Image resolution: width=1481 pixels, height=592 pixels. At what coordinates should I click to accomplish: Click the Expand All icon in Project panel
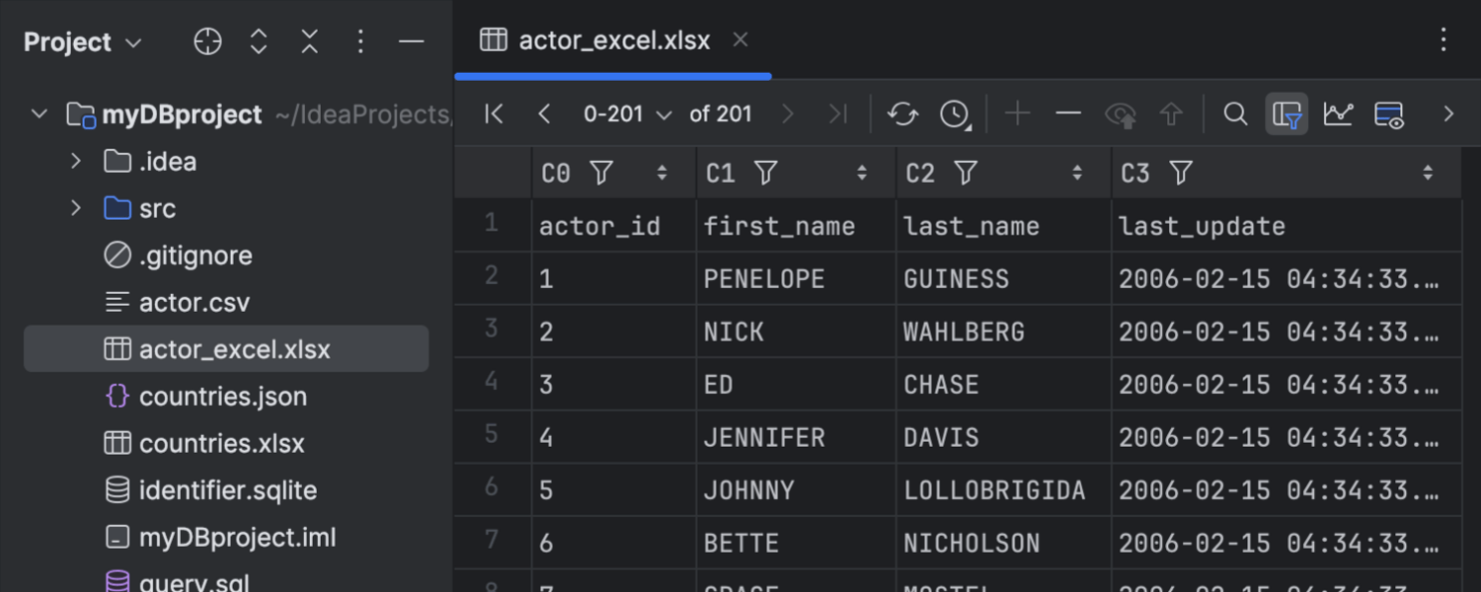point(259,41)
